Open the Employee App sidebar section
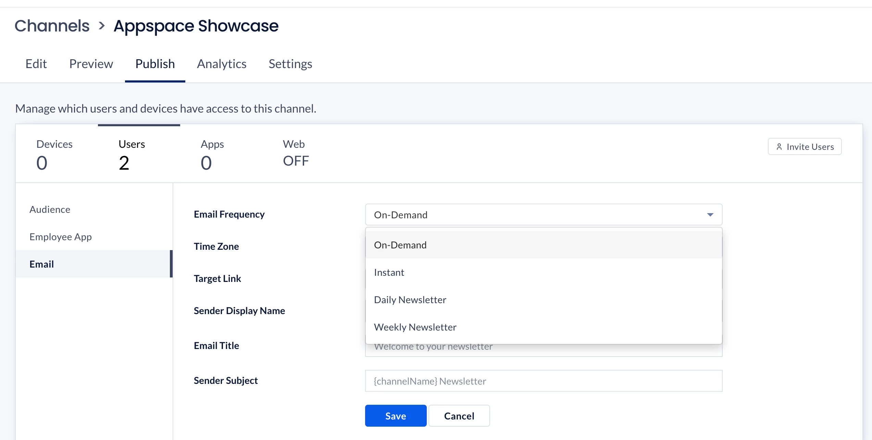The height and width of the screenshot is (440, 872). click(61, 237)
